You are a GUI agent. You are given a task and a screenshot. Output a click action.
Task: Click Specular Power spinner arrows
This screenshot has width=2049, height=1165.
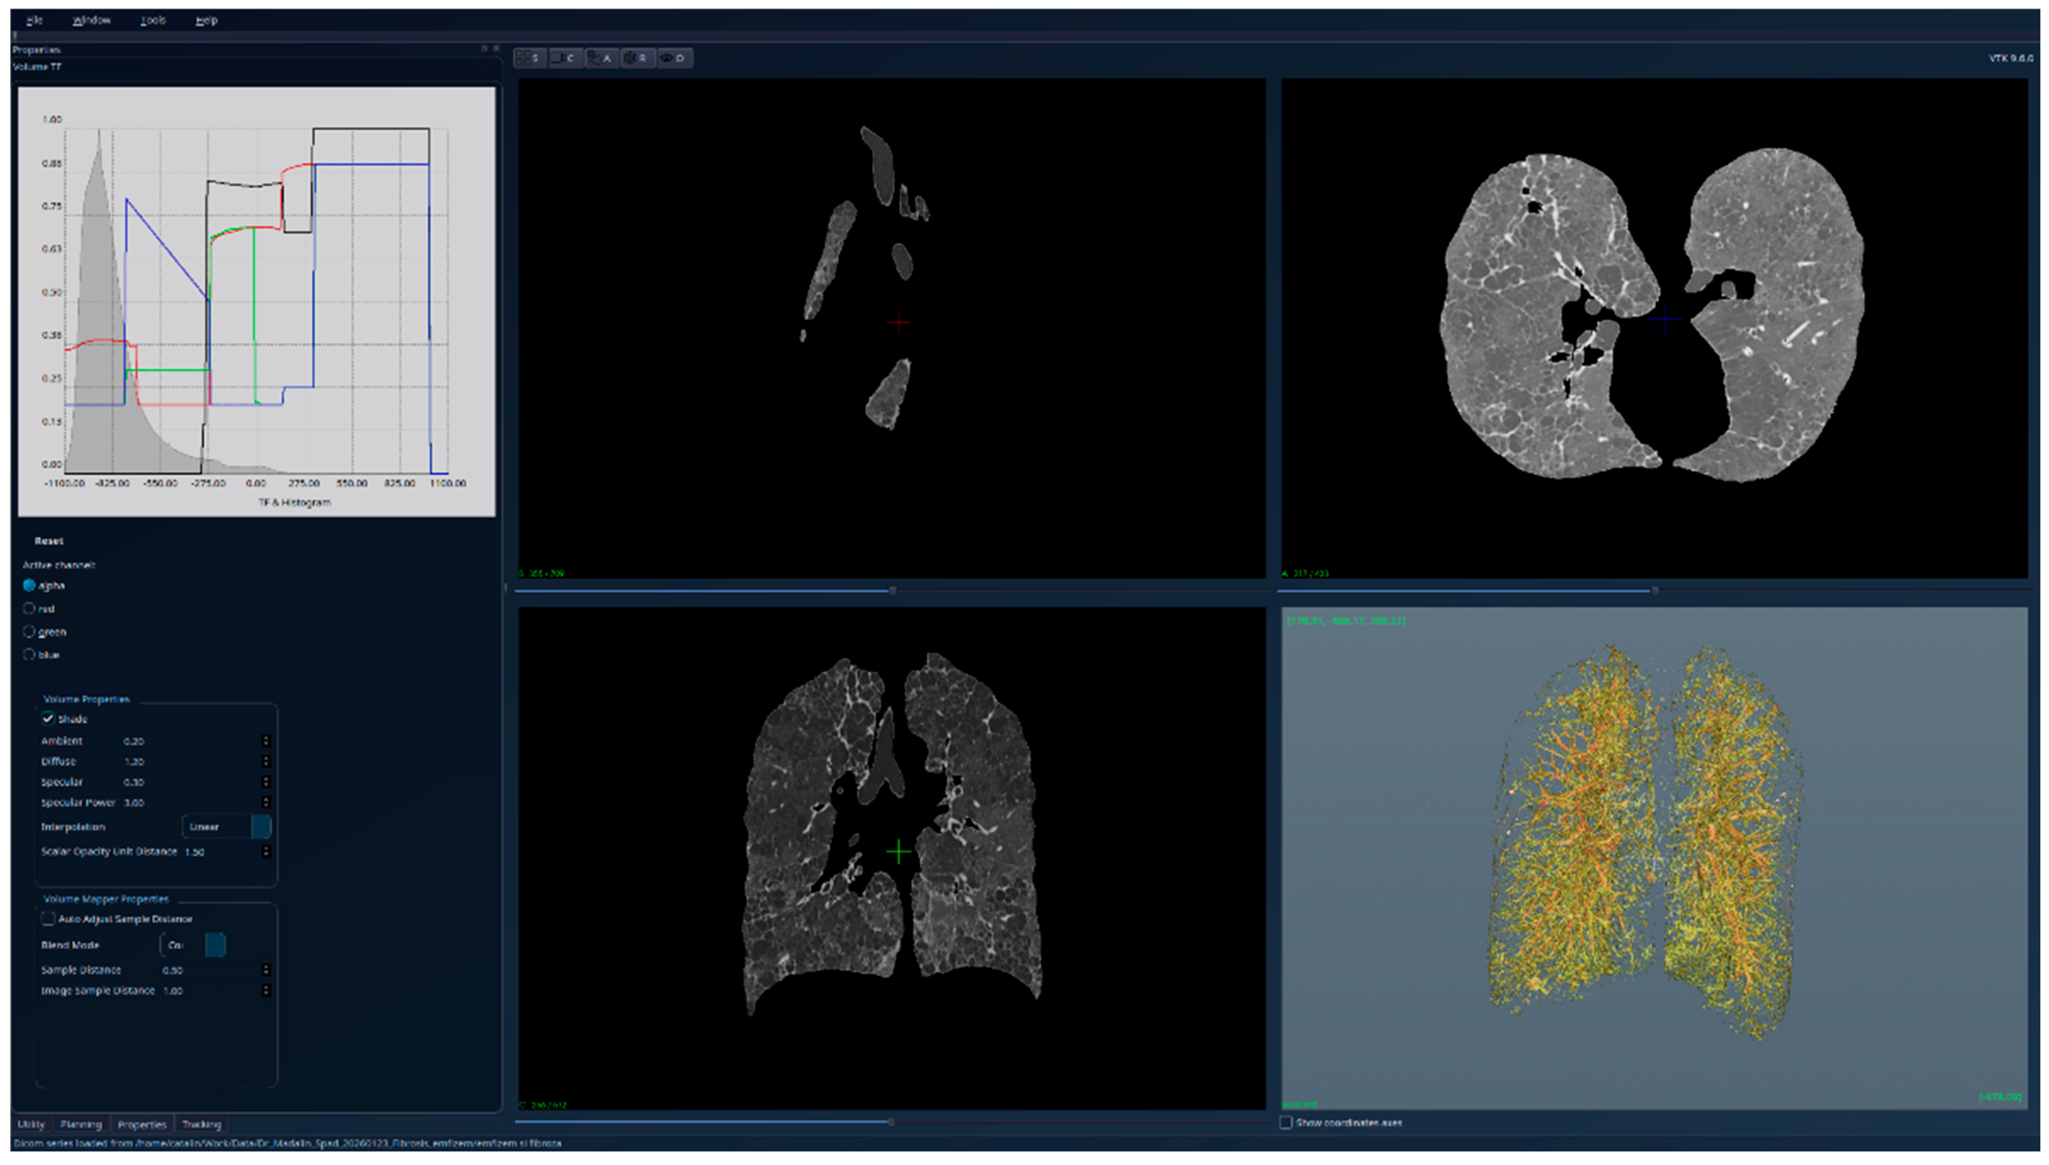(265, 802)
